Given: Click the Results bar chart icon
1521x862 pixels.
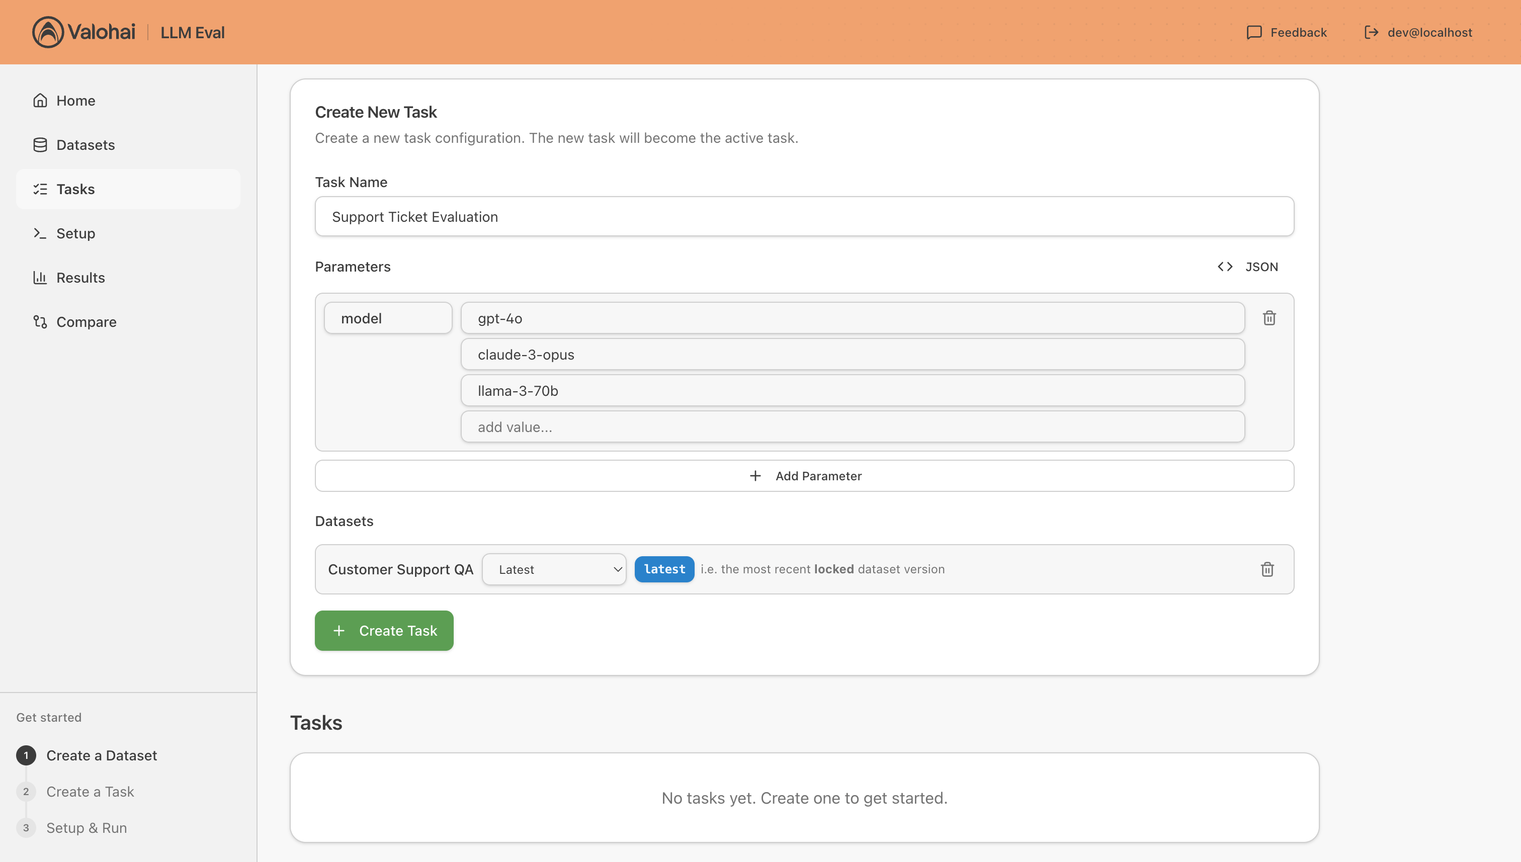Looking at the screenshot, I should [x=40, y=278].
